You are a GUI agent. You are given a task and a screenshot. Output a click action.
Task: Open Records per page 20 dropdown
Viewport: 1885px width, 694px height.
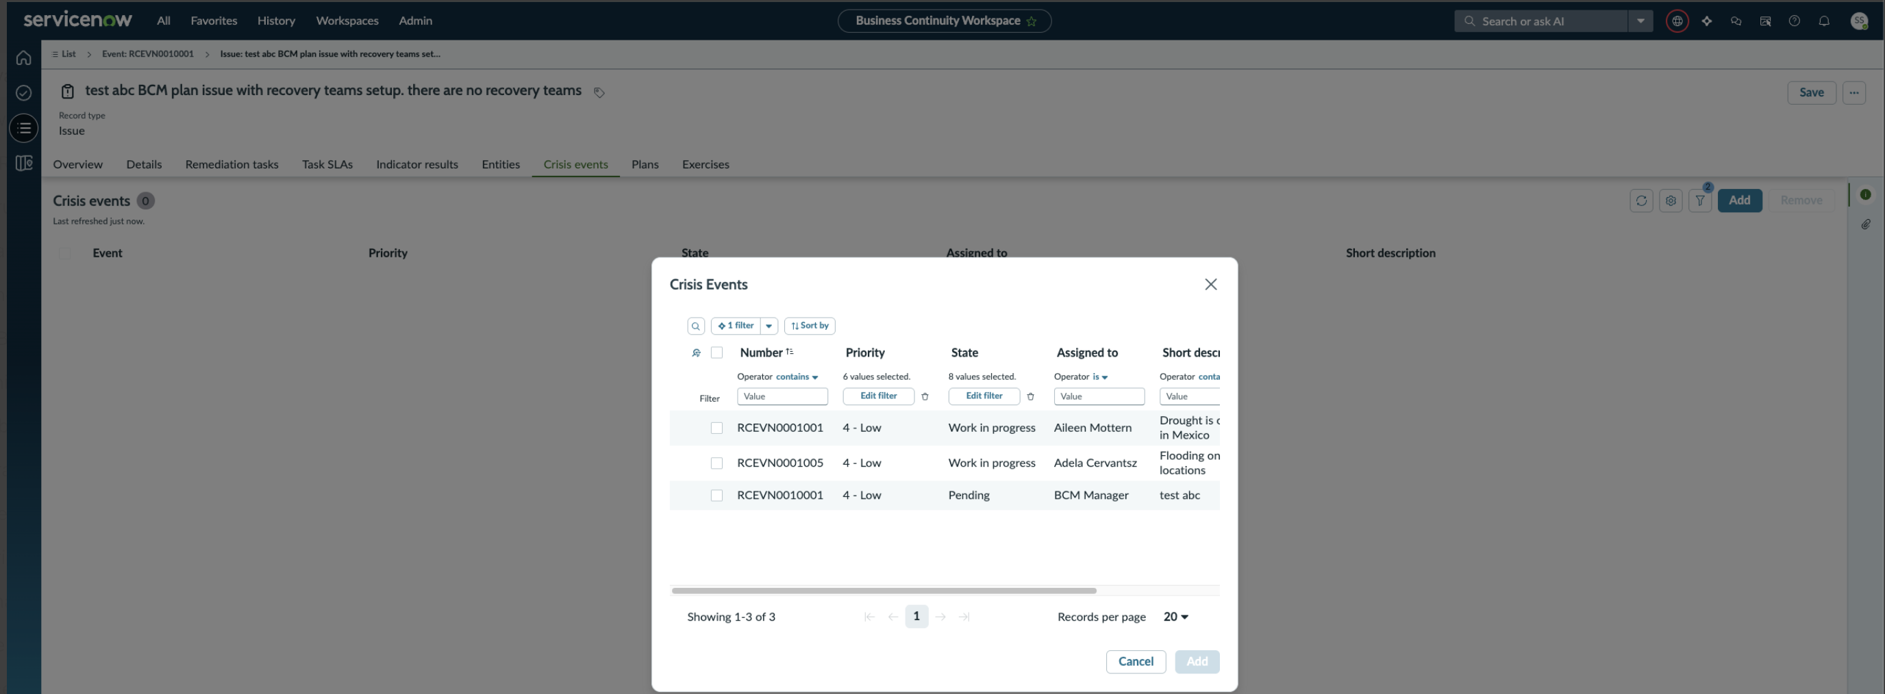[1175, 617]
